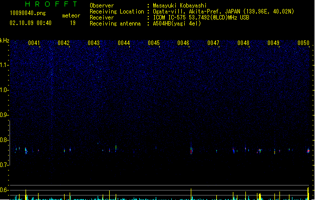315x200 pixels.
Task: Click the 0050 time marker
Action: pyautogui.click(x=303, y=43)
